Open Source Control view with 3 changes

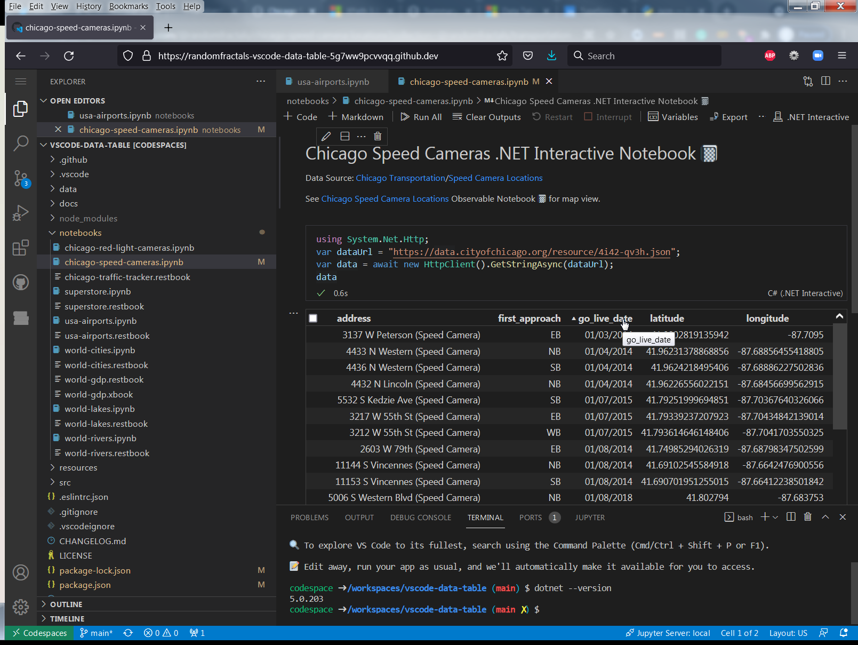point(21,178)
